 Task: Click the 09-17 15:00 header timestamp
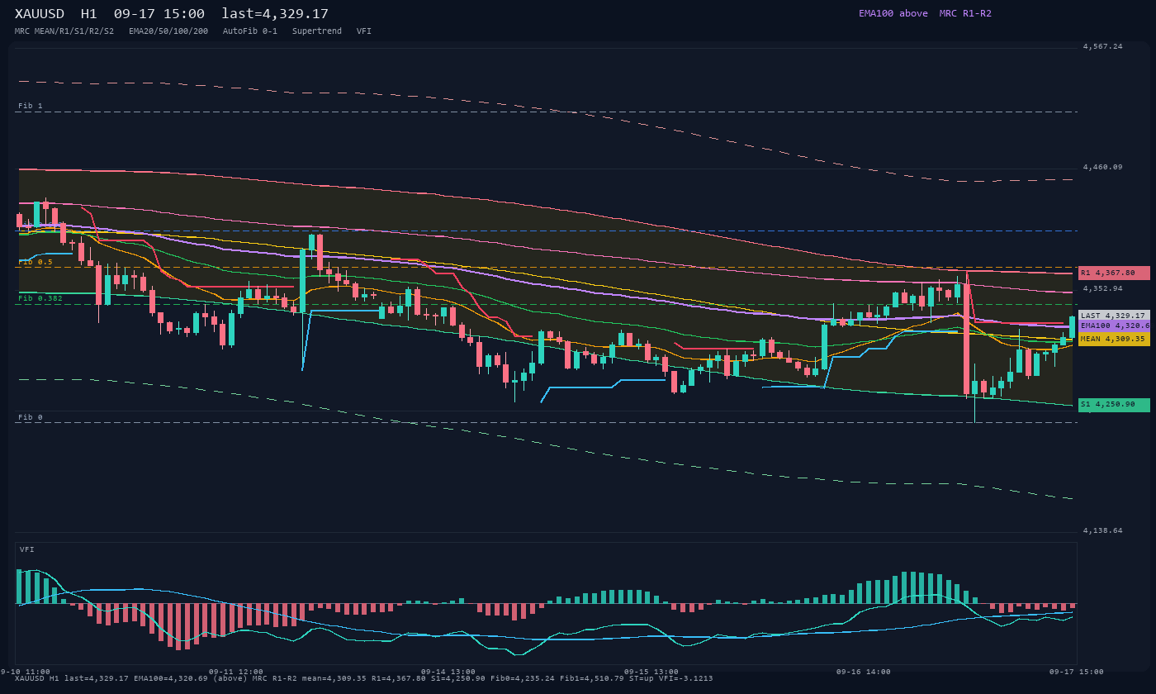[159, 14]
